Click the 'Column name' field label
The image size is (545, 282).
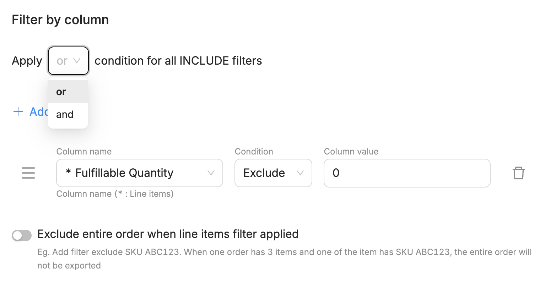click(x=84, y=152)
